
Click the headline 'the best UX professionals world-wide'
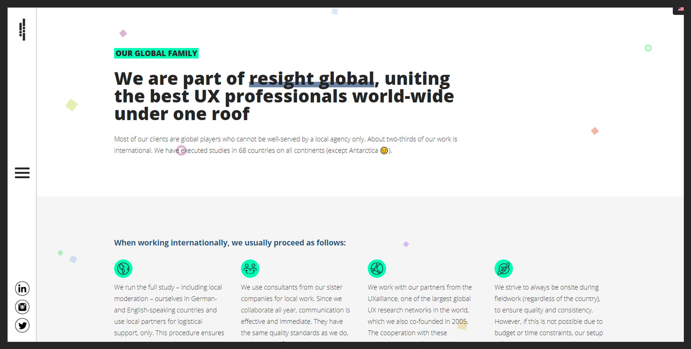click(284, 96)
